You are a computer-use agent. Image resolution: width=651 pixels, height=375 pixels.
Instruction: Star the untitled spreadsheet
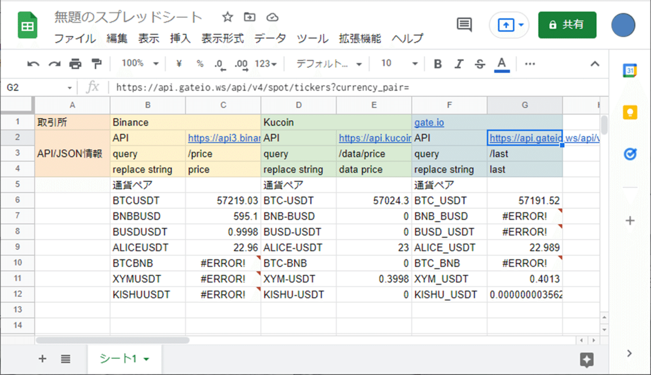[x=227, y=17]
